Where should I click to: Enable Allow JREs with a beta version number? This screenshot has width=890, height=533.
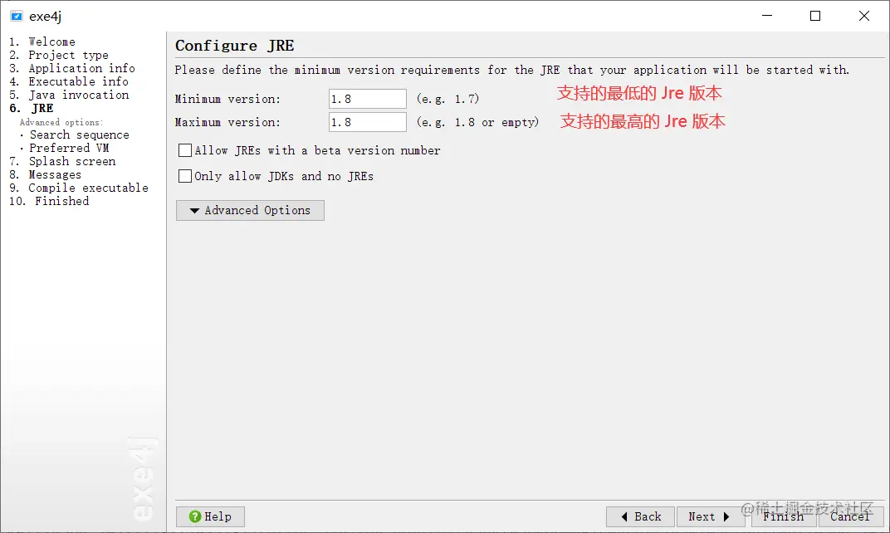tap(185, 150)
